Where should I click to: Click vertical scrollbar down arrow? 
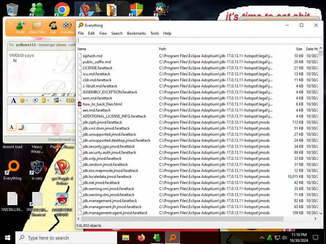coord(321,213)
